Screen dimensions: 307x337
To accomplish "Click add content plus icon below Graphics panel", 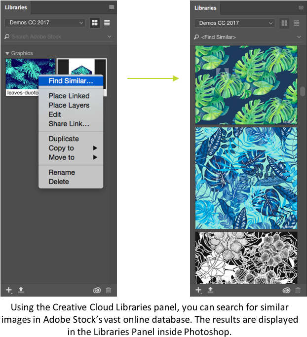I will [9, 290].
